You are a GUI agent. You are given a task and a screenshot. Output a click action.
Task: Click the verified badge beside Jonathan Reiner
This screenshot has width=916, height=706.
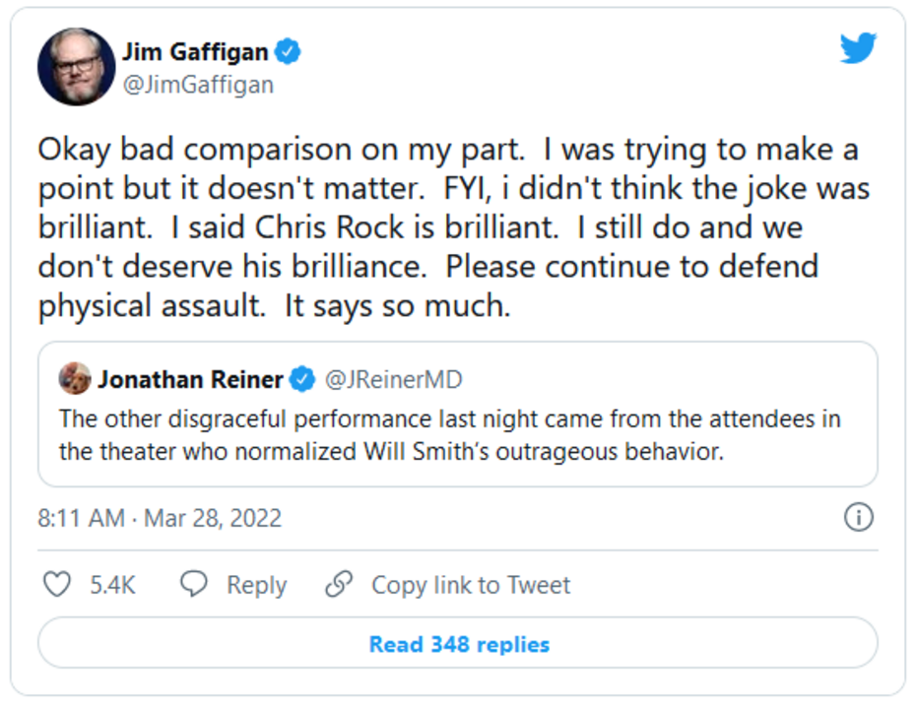[x=302, y=379]
